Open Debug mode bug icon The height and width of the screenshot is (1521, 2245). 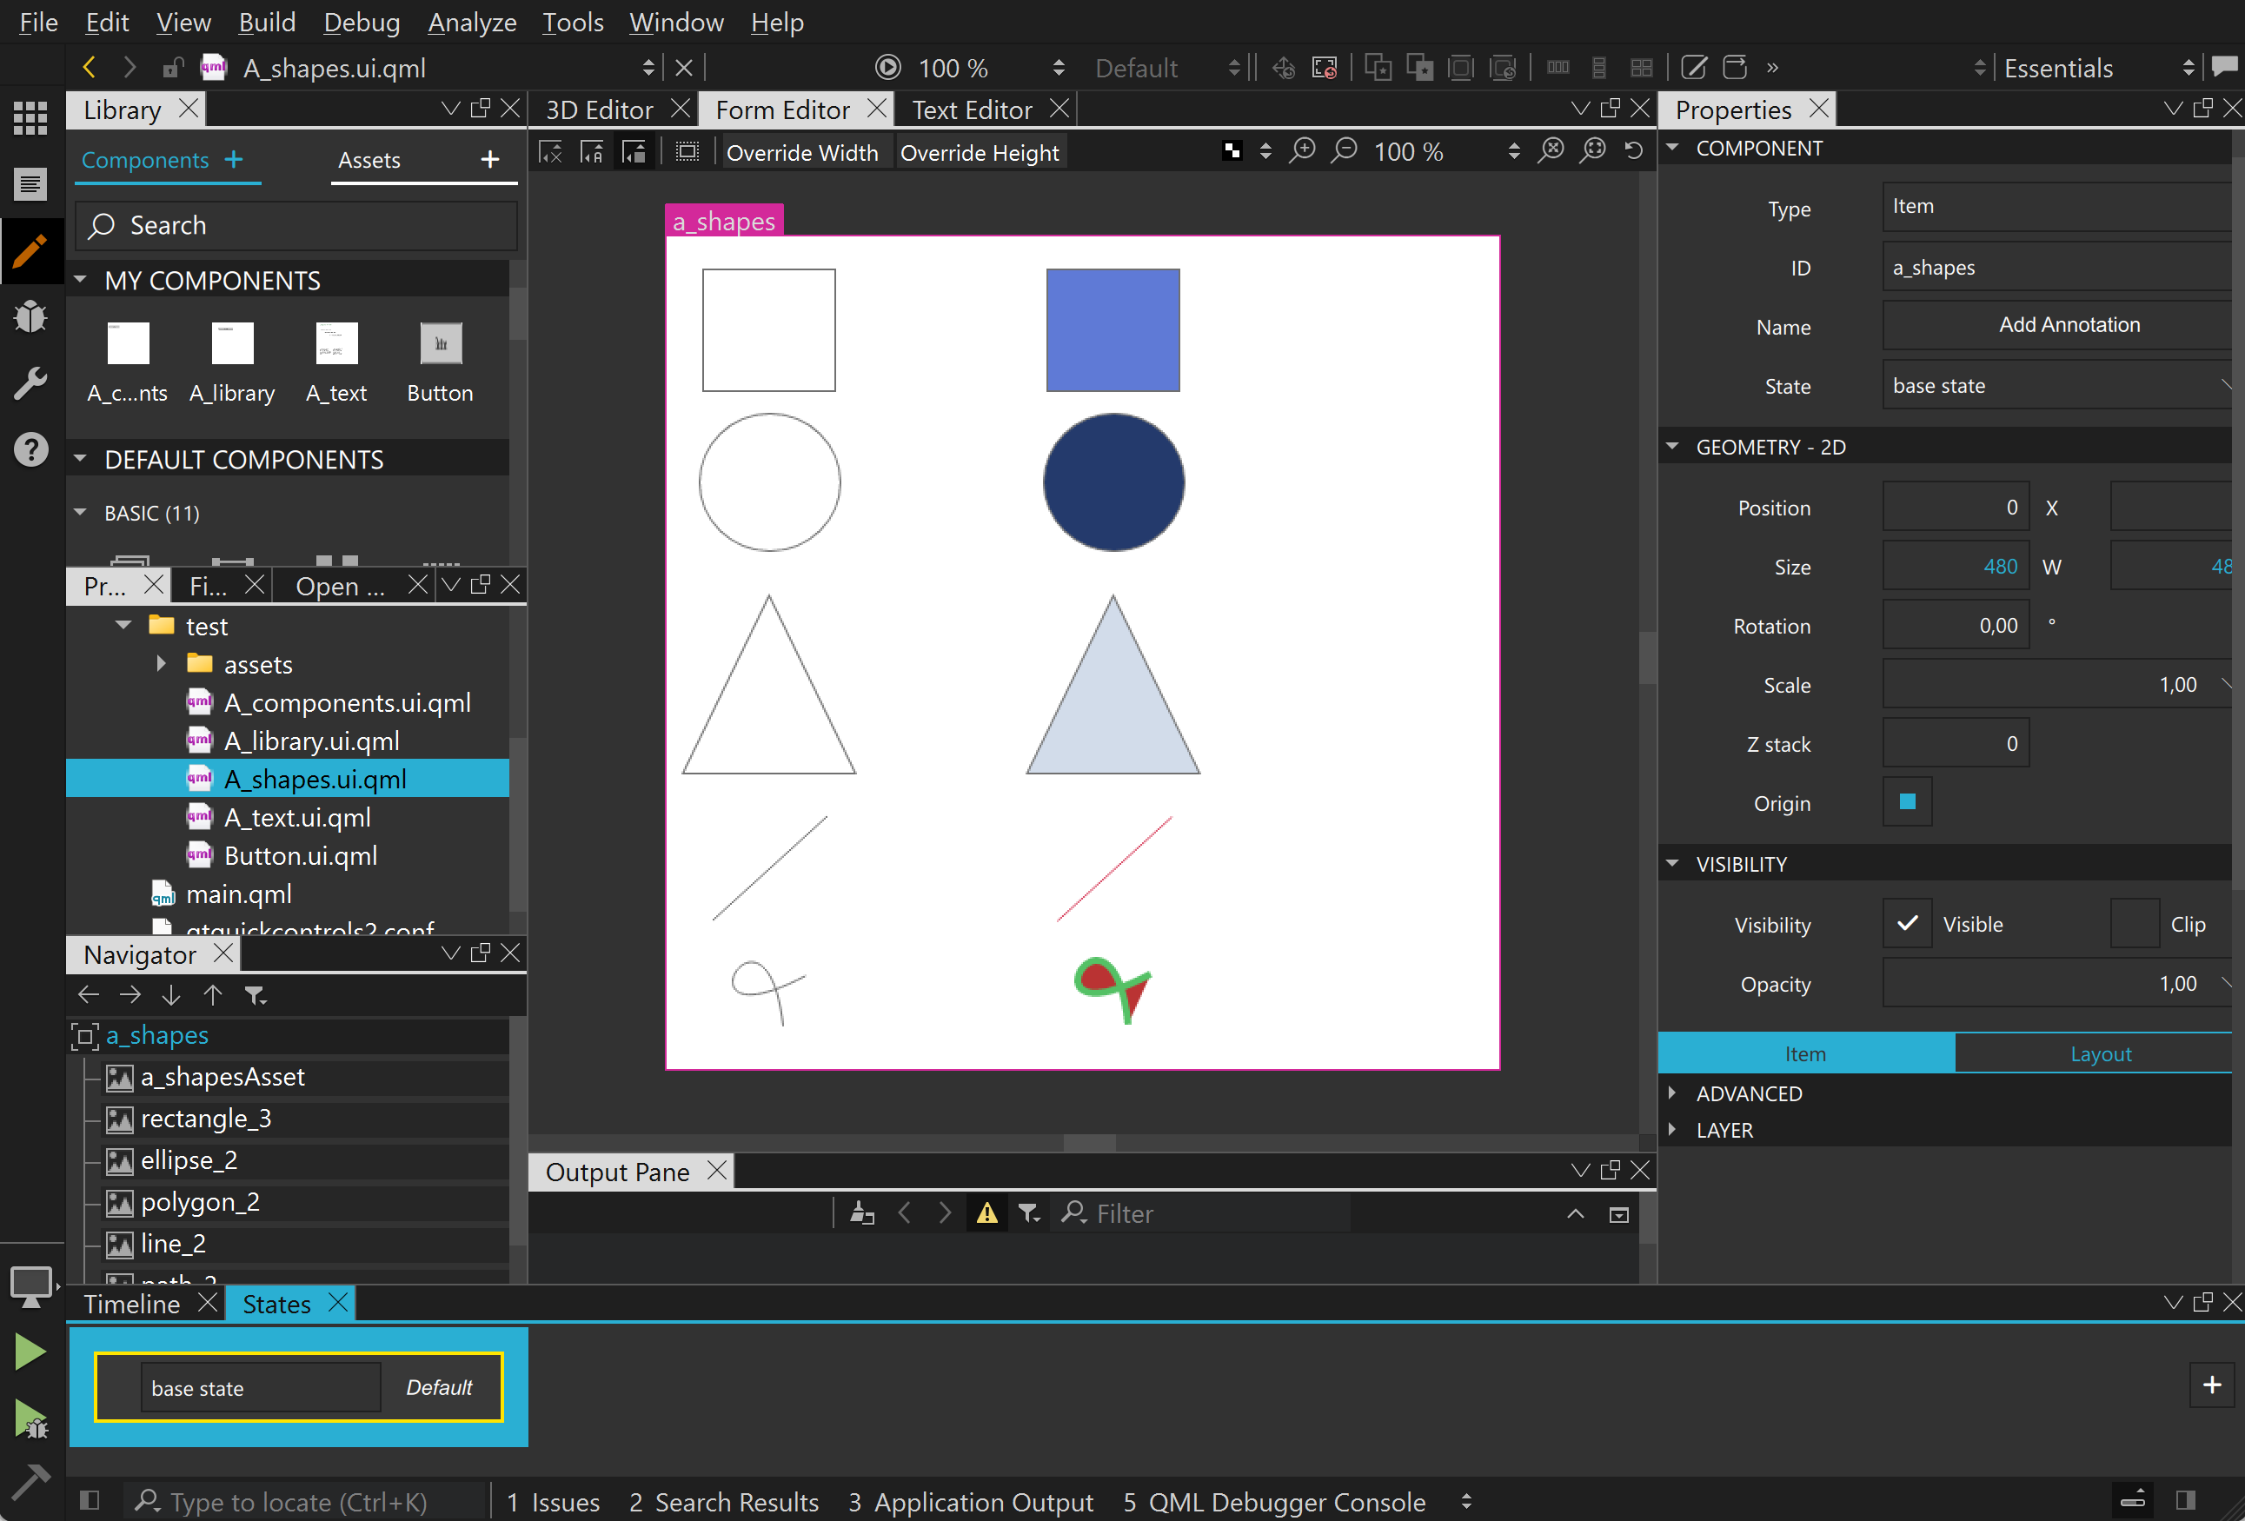click(30, 316)
